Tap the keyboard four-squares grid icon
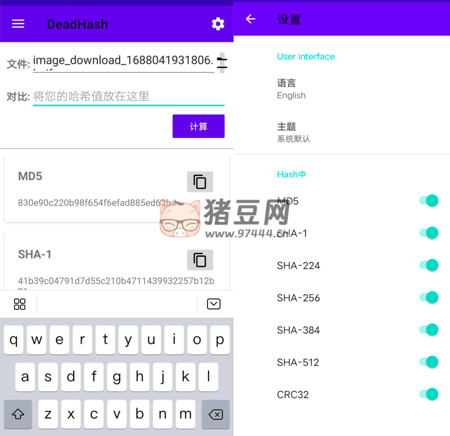450x436 pixels. click(20, 304)
